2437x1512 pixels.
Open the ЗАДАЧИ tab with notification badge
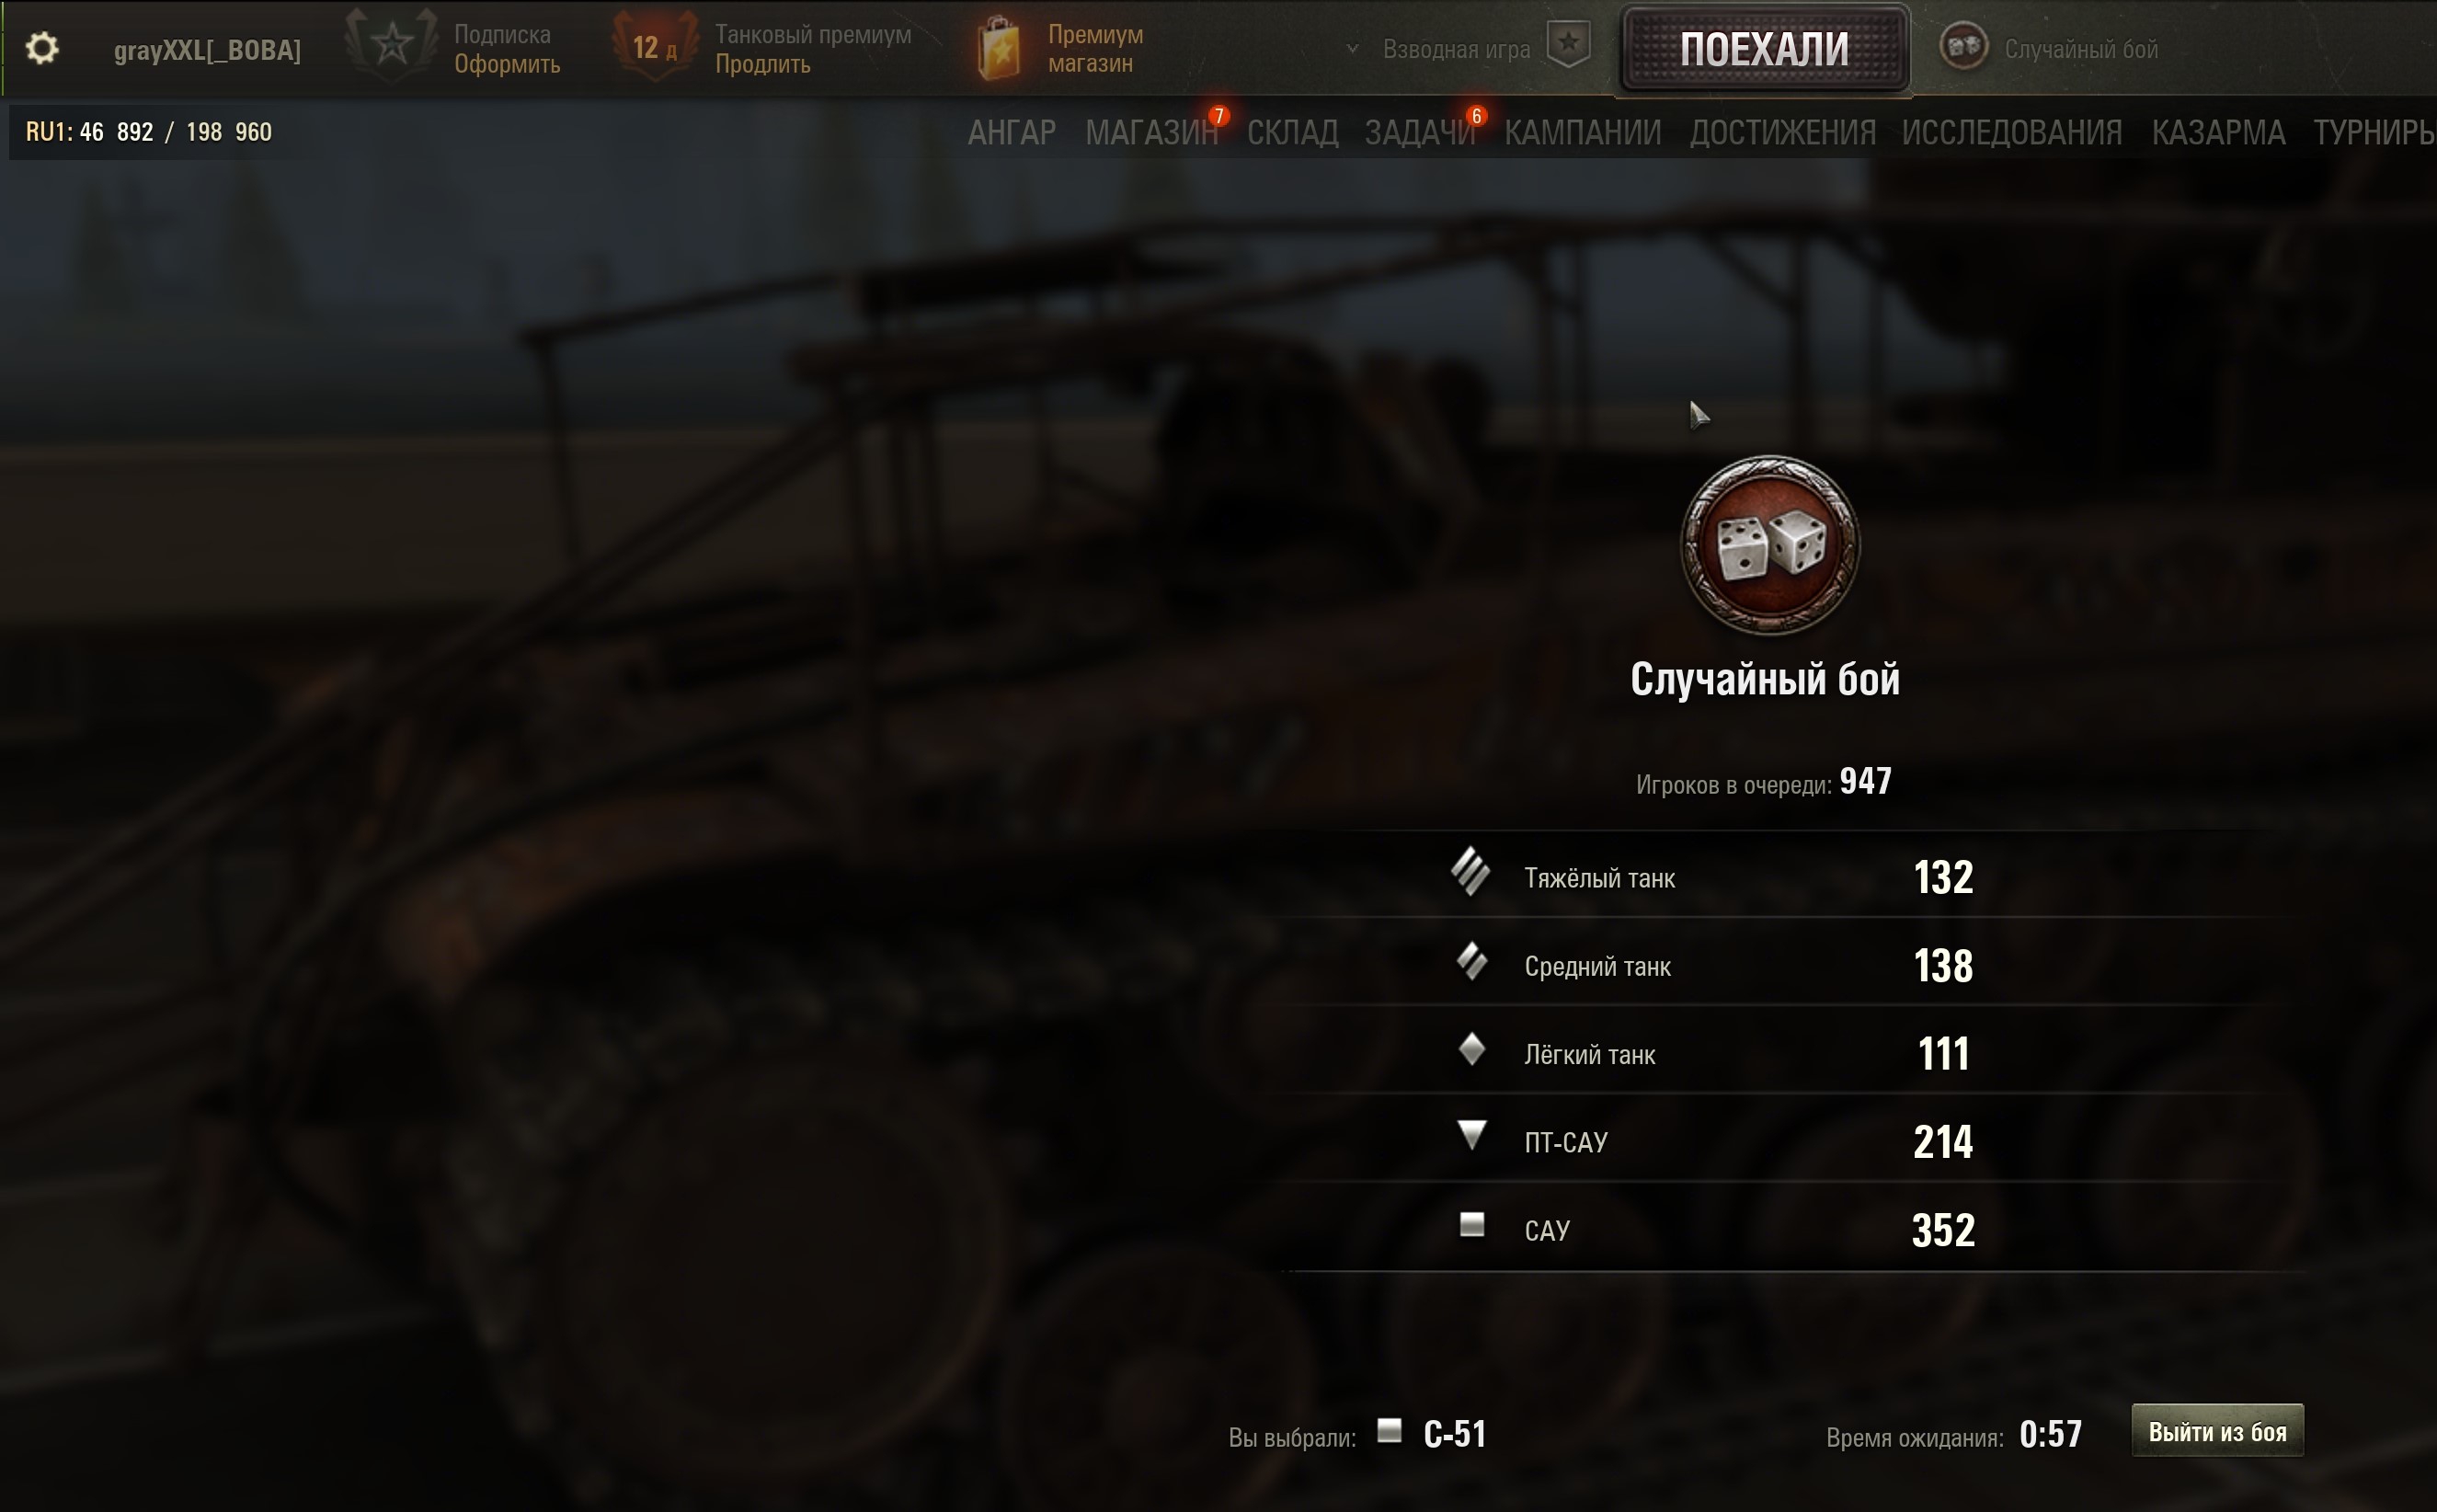1421,132
